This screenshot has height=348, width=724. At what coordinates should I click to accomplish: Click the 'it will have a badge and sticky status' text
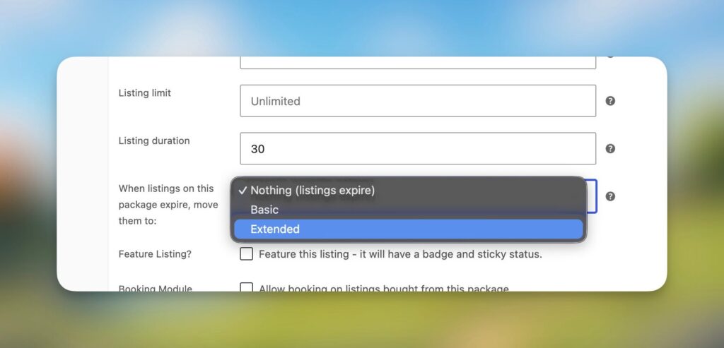click(x=450, y=254)
